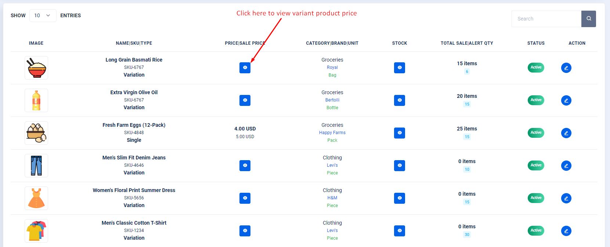Focus the Search input field

point(546,19)
